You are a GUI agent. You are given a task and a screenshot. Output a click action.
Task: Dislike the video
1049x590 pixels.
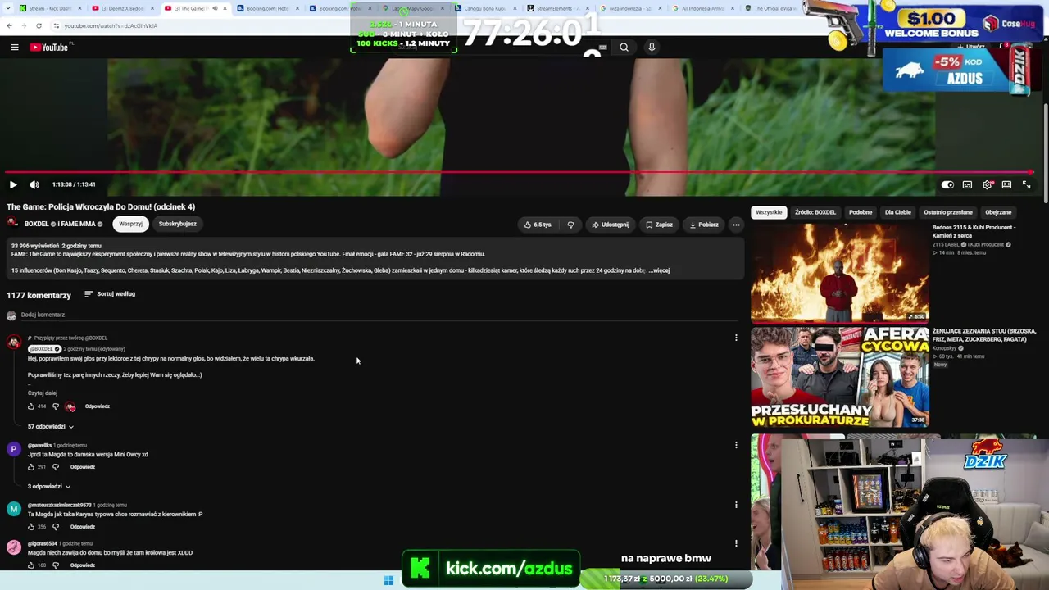point(571,225)
